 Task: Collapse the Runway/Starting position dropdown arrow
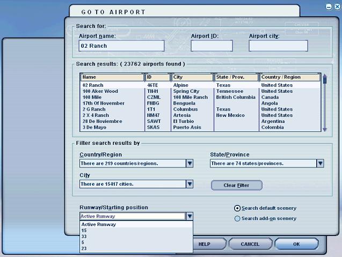pos(190,216)
